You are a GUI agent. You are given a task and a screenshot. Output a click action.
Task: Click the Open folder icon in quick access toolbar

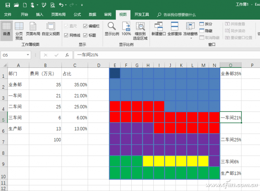click(x=16, y=5)
